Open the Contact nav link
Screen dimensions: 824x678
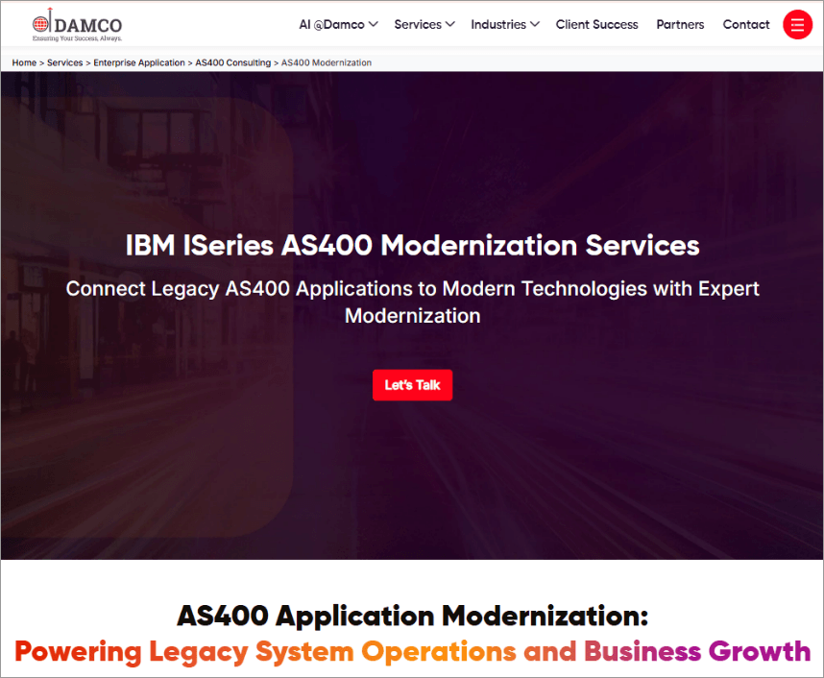[x=745, y=25]
